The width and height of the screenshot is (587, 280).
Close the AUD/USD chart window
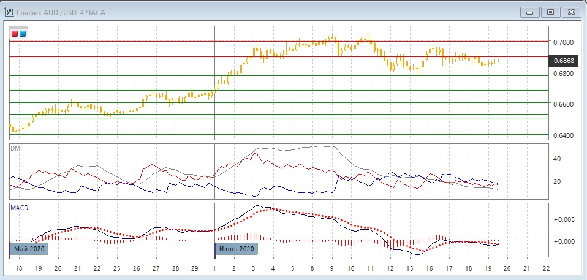(571, 12)
